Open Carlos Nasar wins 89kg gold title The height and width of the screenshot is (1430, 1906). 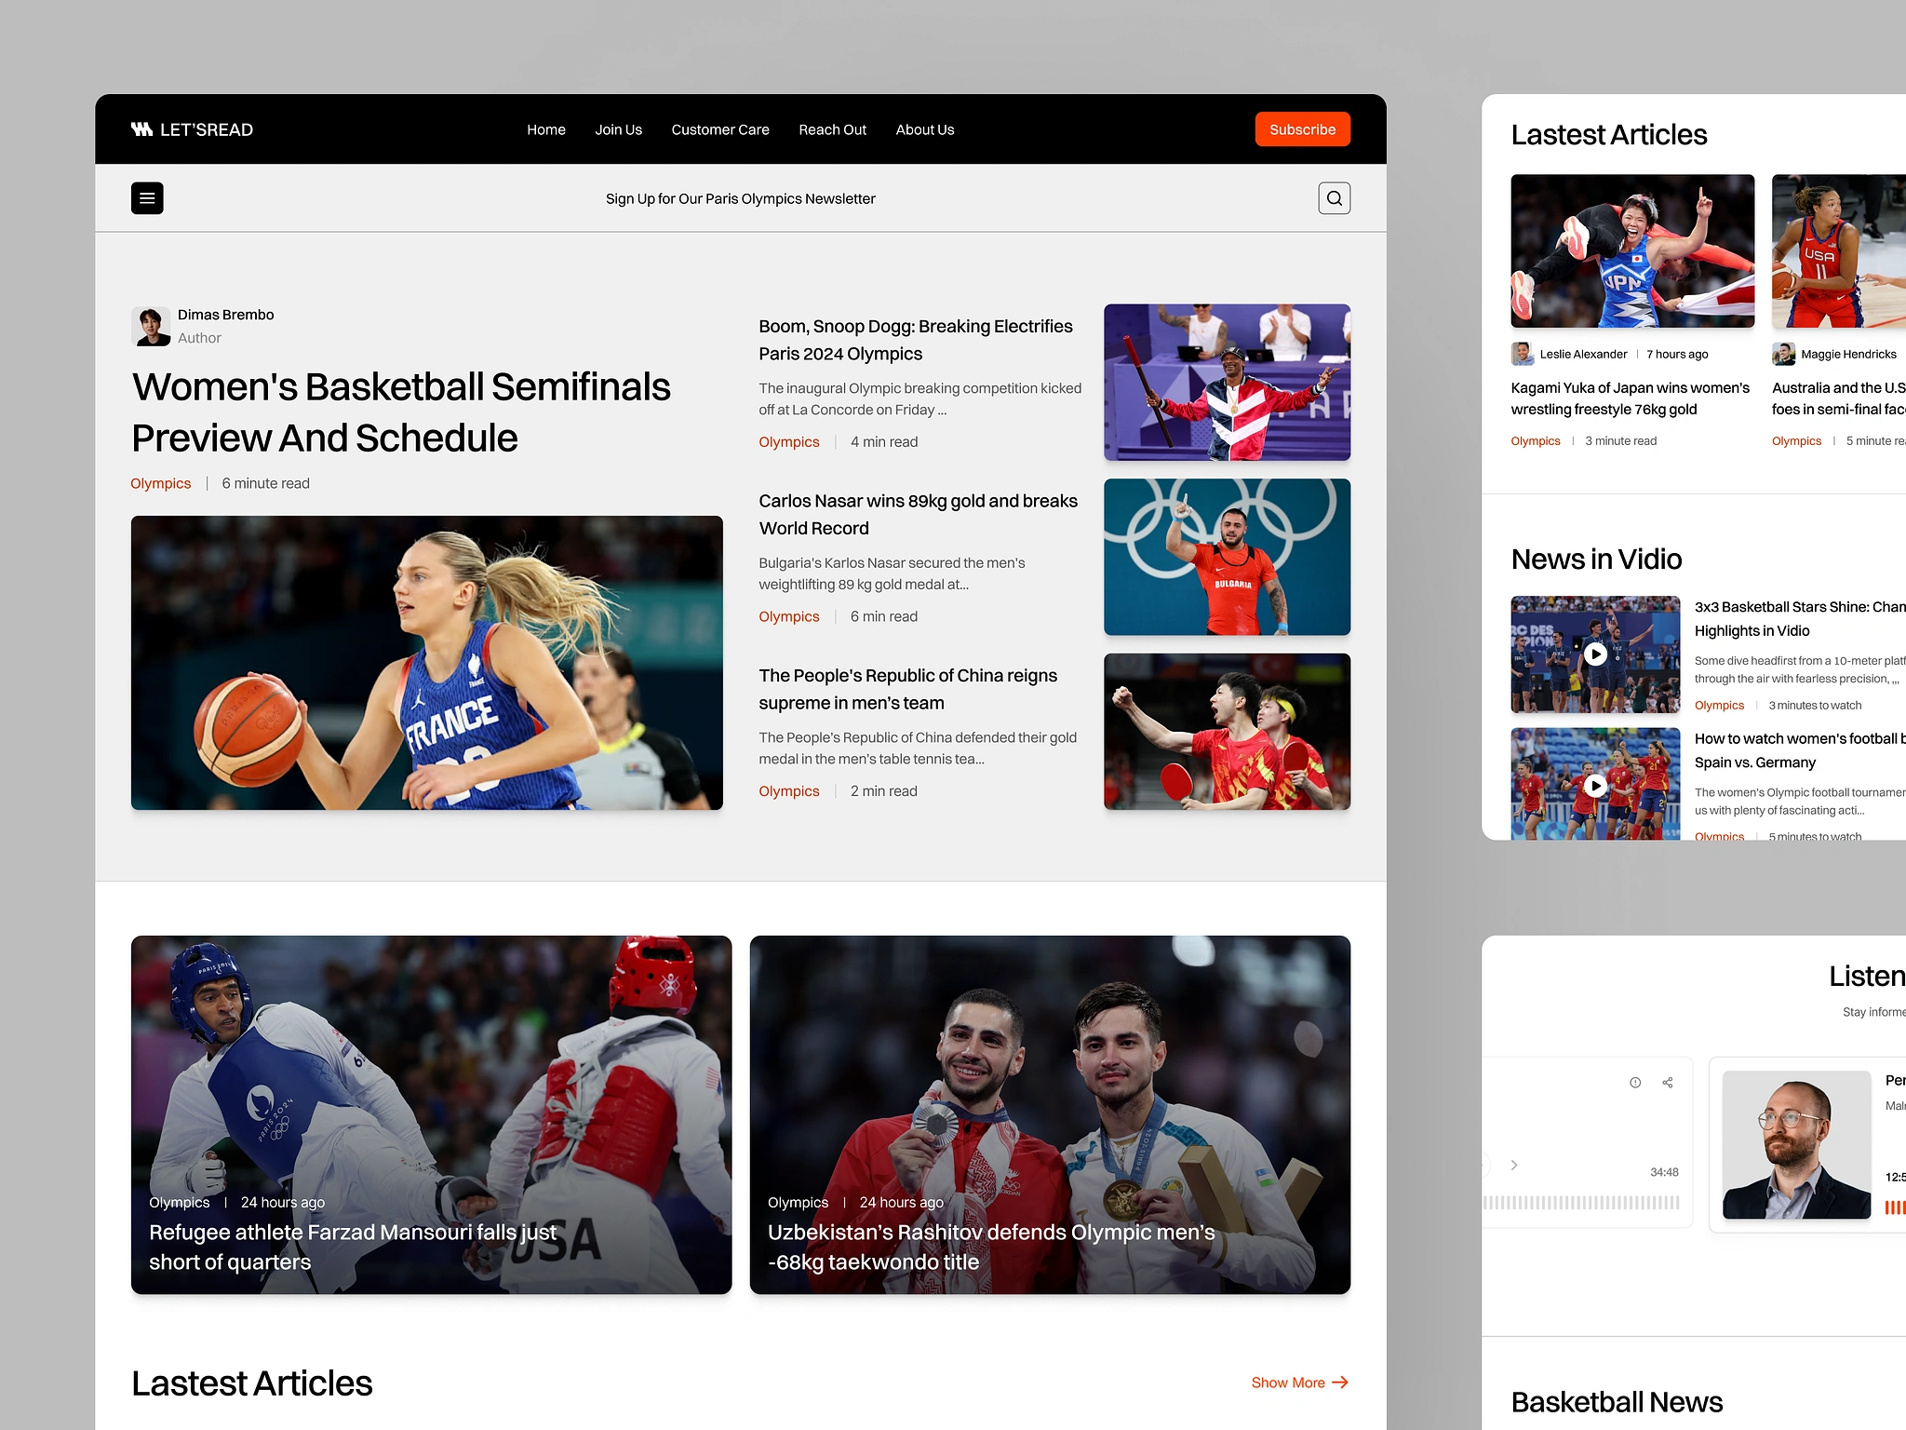[918, 514]
